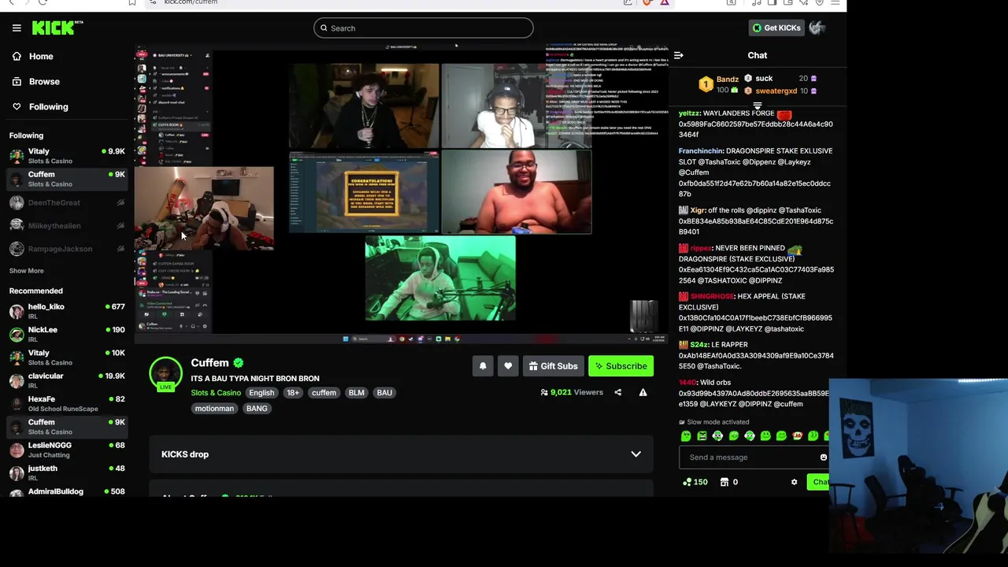This screenshot has height=567, width=1008.
Task: Click Get KICKs button
Action: pyautogui.click(x=776, y=28)
